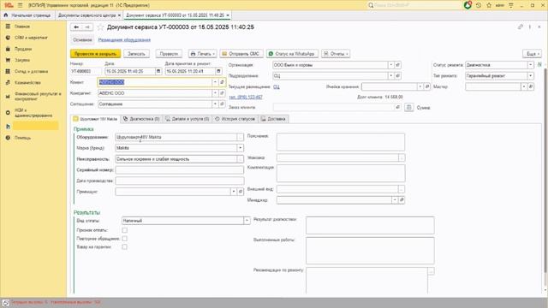Expand the Контрагент dropdown arrow
548x308 pixels.
pos(215,93)
